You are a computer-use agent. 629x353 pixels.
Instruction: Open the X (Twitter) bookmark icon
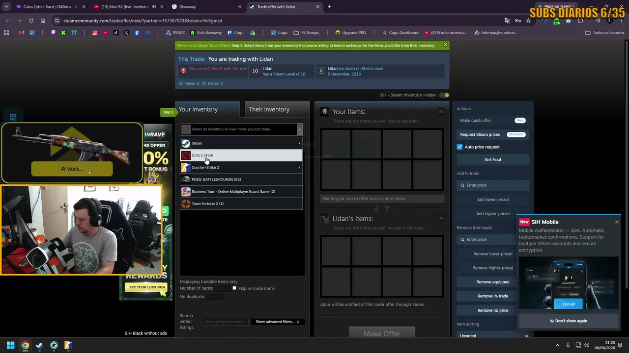point(126,33)
